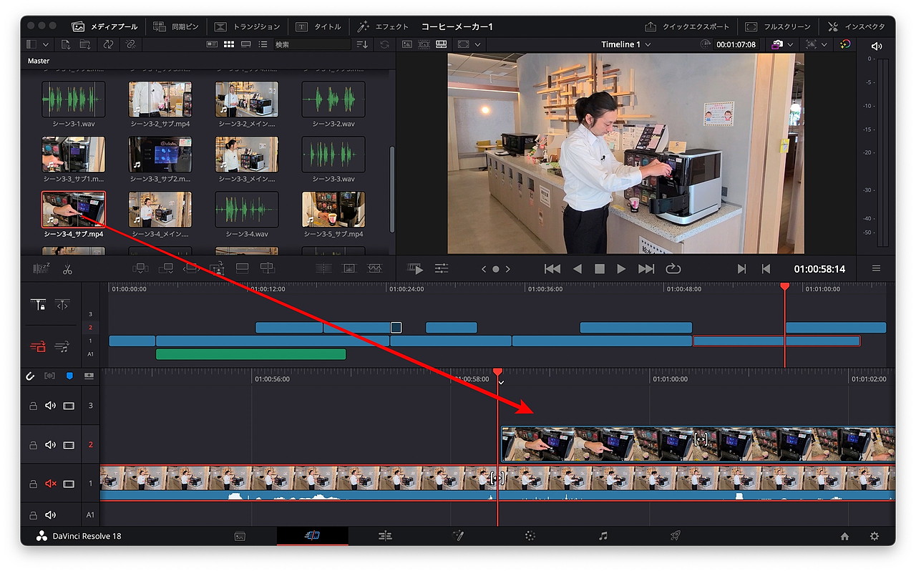916x571 pixels.
Task: Open the Media Pool tab
Action: (x=105, y=26)
